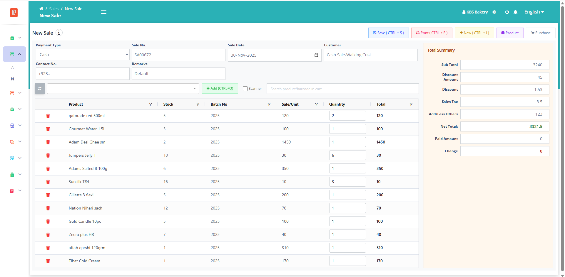565x277 pixels.
Task: Open the Payment Type dropdown
Action: [x=83, y=55]
